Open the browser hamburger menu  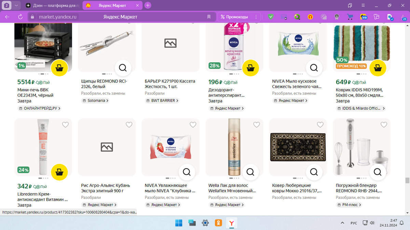(363, 5)
